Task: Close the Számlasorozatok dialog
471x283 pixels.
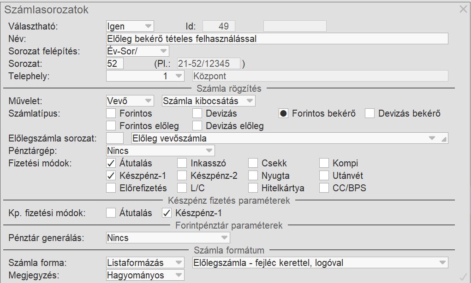Action: [x=463, y=9]
